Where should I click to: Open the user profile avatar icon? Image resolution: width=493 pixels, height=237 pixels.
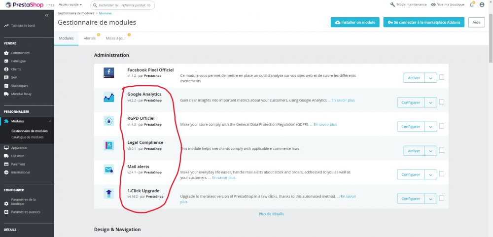(482, 5)
